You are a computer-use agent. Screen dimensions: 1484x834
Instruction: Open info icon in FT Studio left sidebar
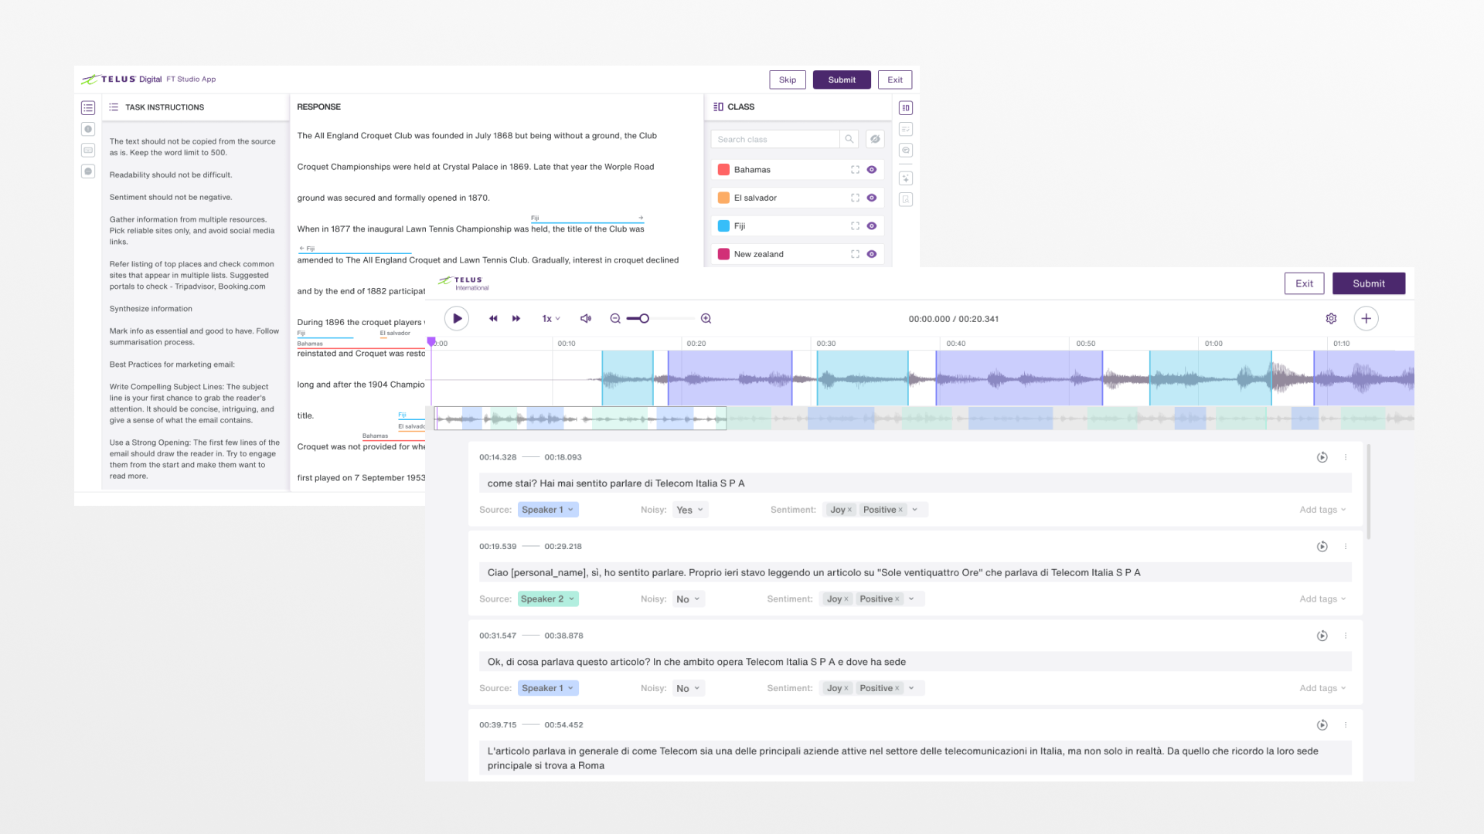tap(88, 129)
